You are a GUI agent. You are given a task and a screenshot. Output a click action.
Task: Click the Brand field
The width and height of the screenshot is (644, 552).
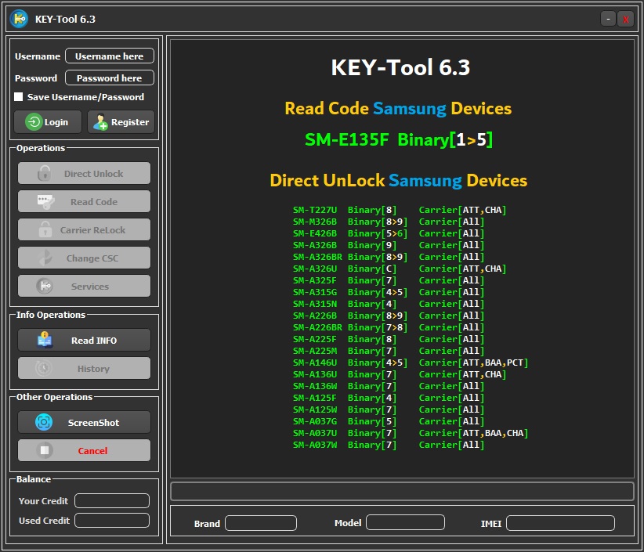click(x=261, y=523)
